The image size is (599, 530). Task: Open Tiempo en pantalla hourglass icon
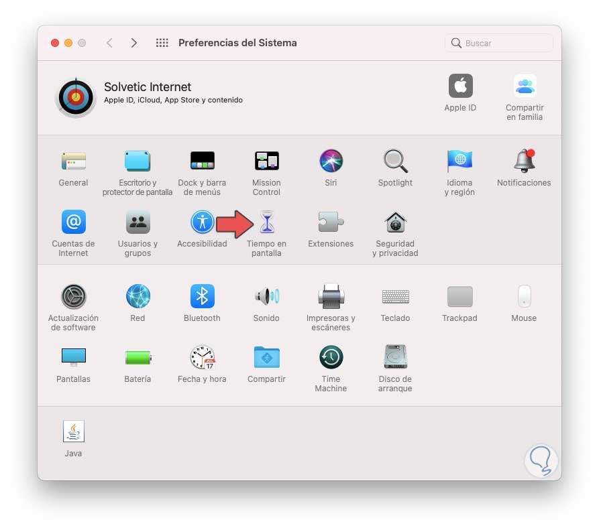(267, 222)
